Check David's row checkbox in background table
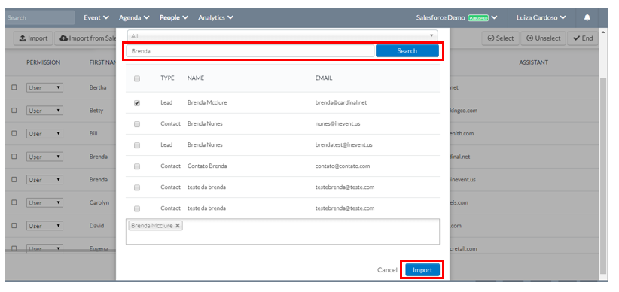This screenshot has height=292, width=619. coord(14,226)
